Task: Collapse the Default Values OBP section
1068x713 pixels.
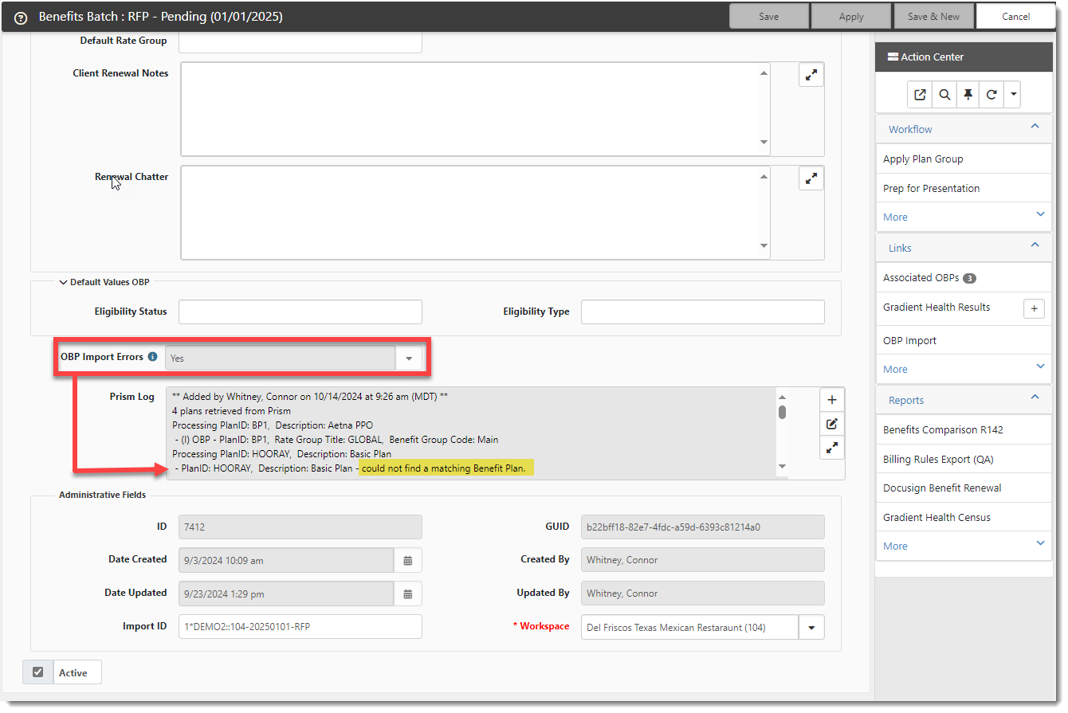Action: [63, 282]
